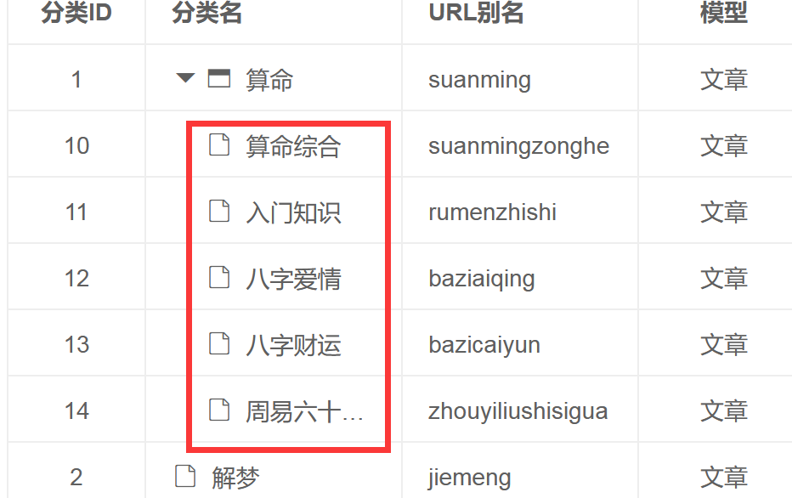
Task: Click the 分类名 column header
Action: pos(206,13)
